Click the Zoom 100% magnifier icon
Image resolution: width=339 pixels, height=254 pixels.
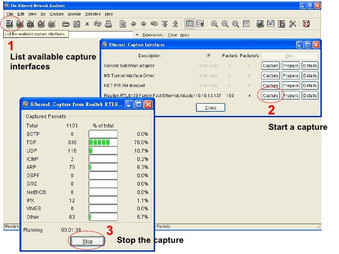click(x=236, y=24)
